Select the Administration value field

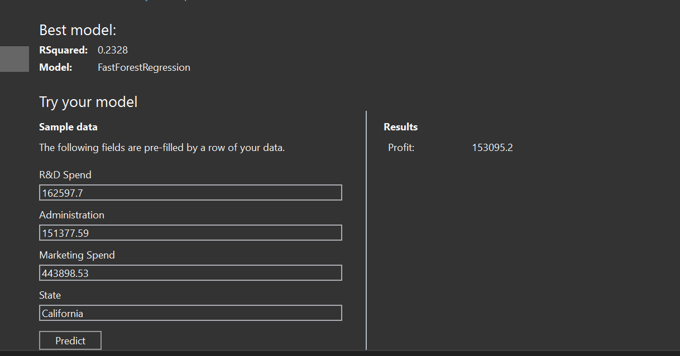[190, 232]
